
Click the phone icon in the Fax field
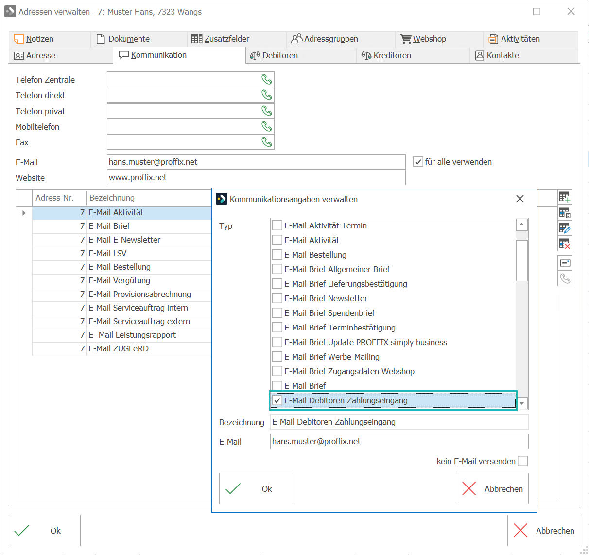point(267,142)
